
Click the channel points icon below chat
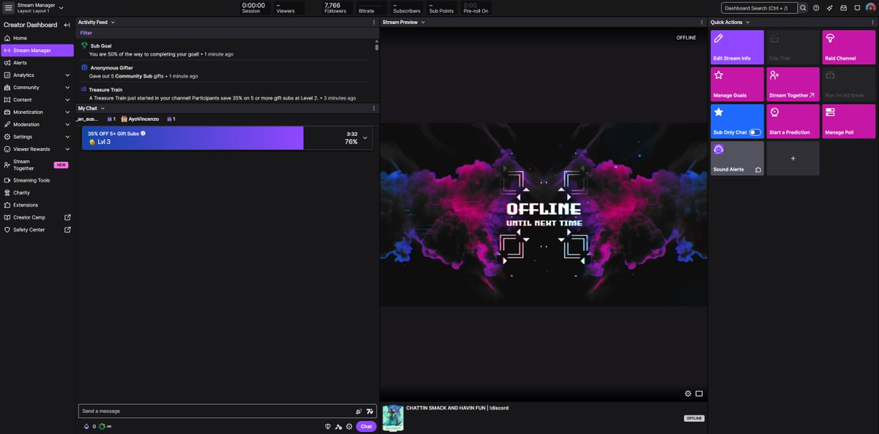(103, 426)
